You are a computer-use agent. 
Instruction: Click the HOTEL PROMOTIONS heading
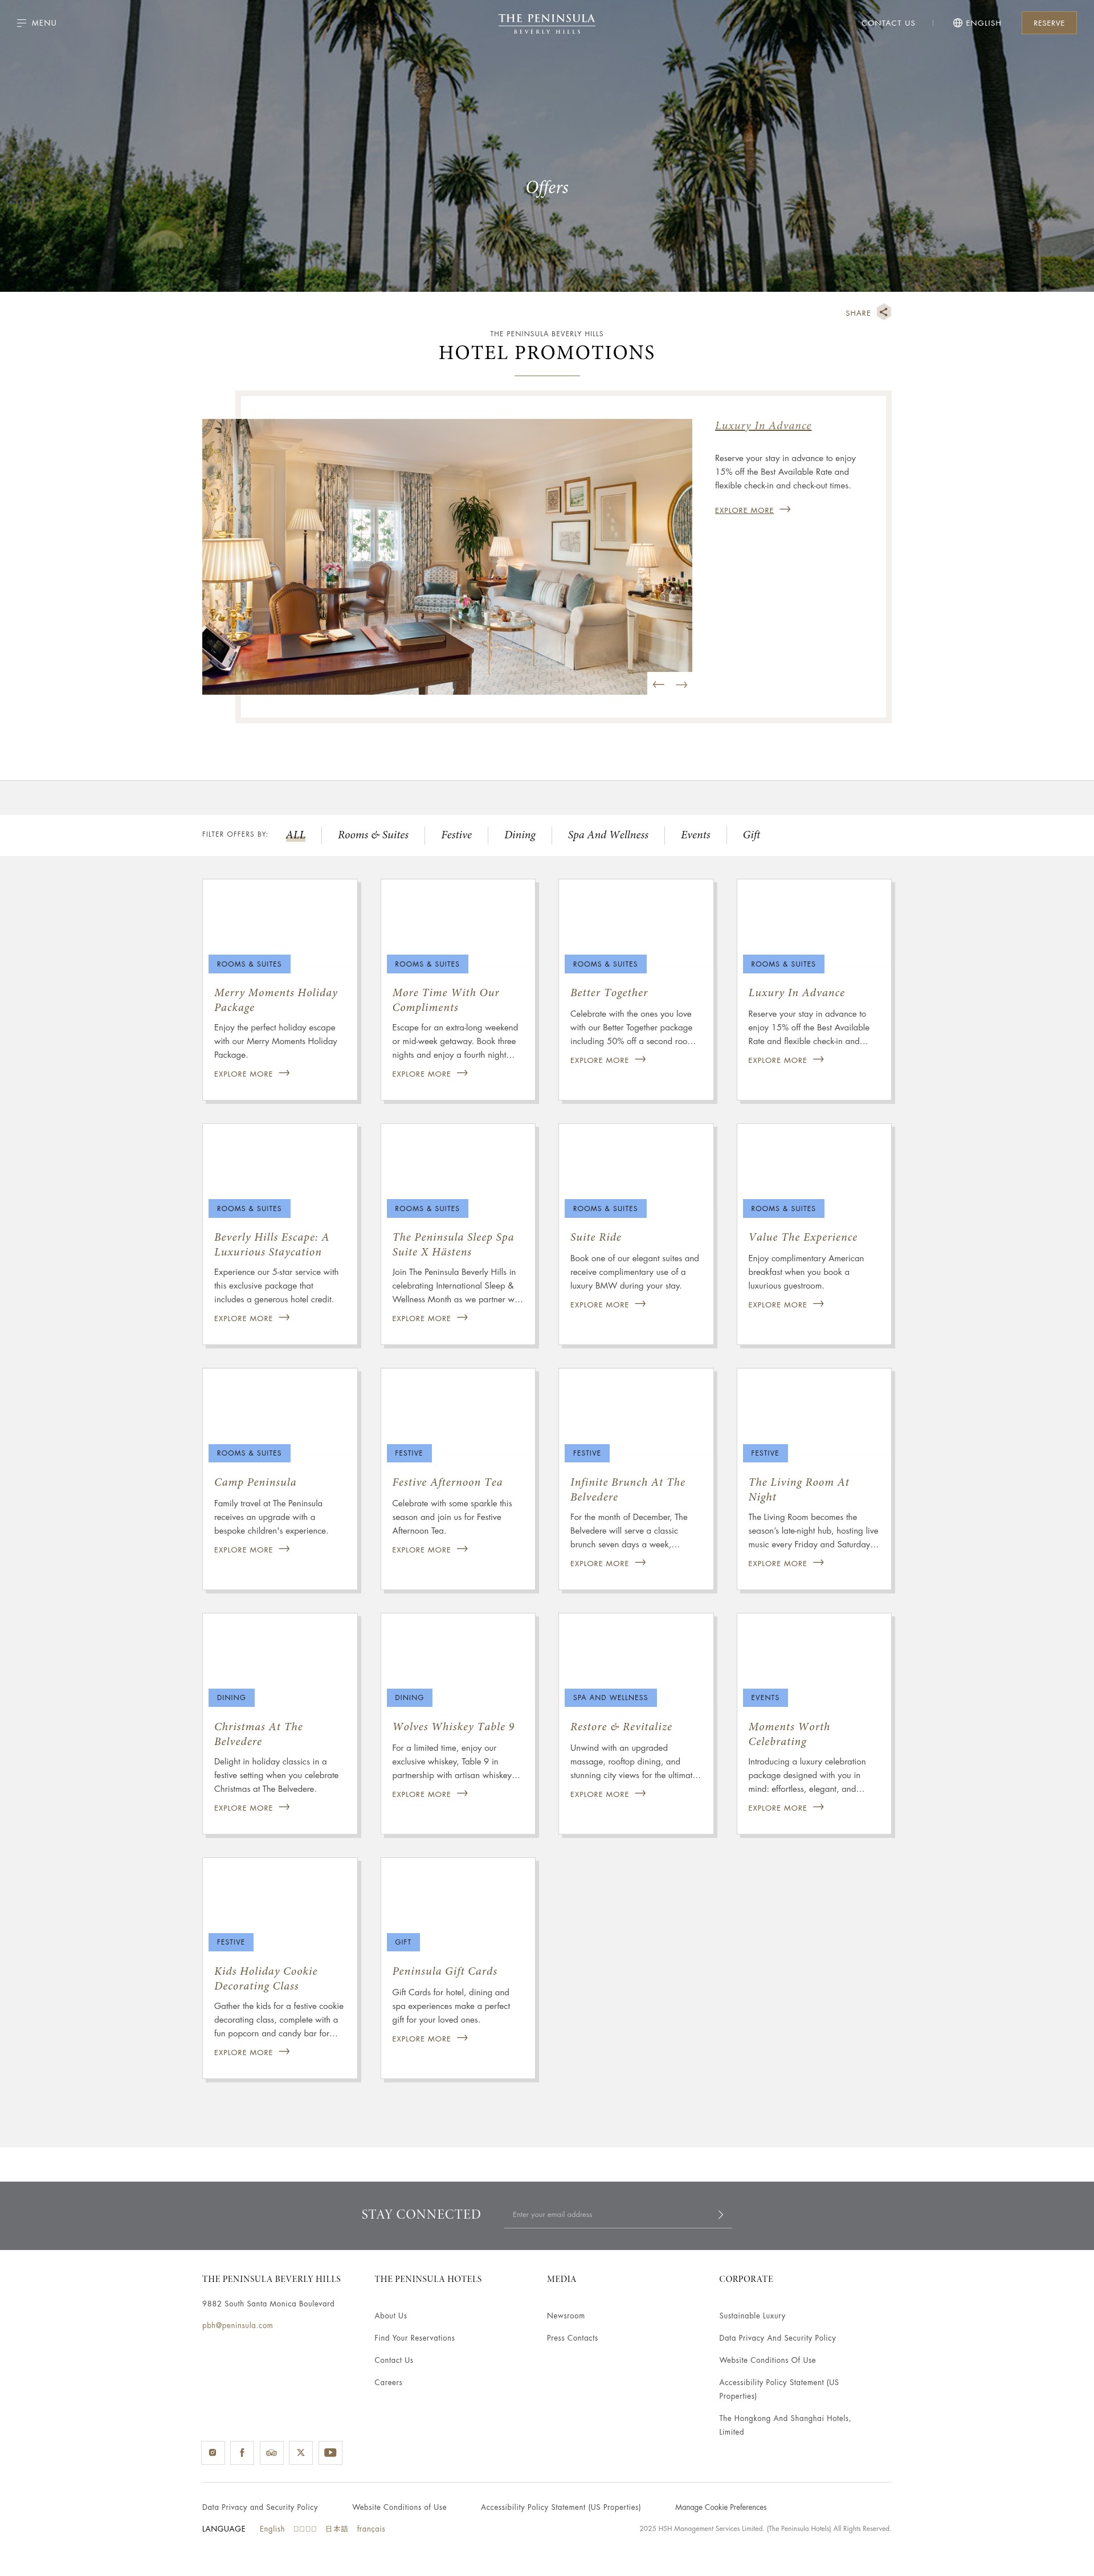pyautogui.click(x=546, y=353)
